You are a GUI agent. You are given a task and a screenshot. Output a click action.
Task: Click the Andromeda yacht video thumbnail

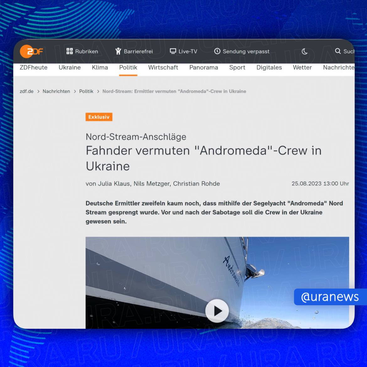(x=217, y=283)
